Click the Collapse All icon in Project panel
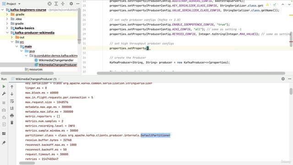This screenshot has height=165, width=293. pos(63,4)
